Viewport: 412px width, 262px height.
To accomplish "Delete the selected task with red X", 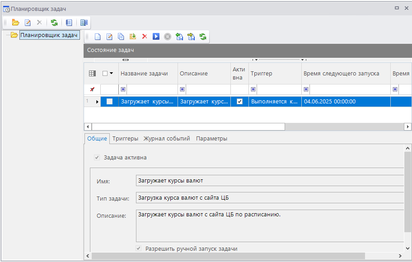I will tap(145, 37).
